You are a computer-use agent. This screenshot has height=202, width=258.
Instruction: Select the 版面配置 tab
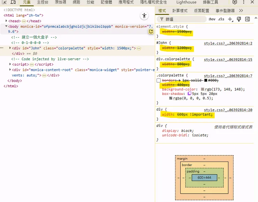pos(202,11)
